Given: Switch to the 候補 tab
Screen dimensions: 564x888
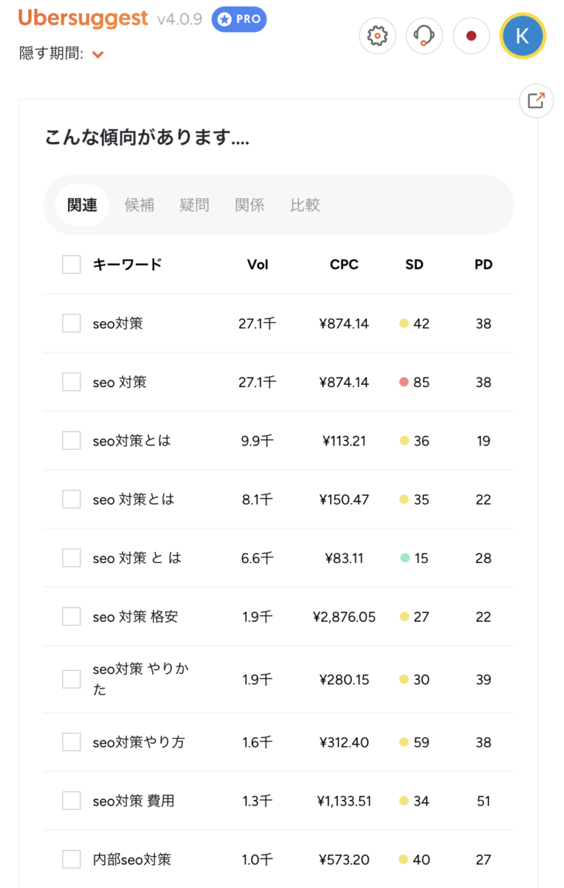Looking at the screenshot, I should point(139,205).
